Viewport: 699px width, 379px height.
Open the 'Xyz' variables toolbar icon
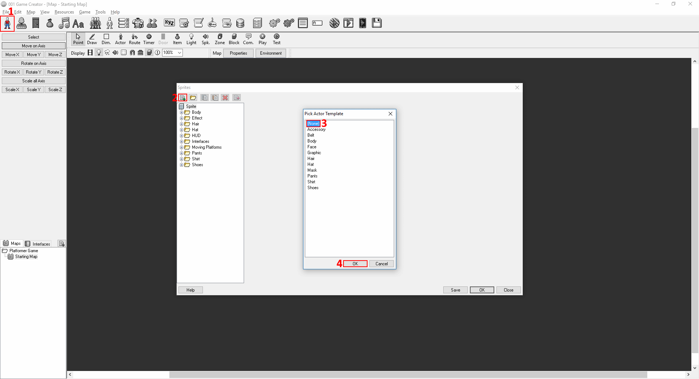tap(169, 23)
